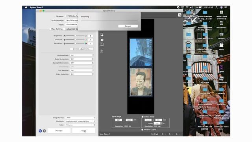Open Notification Center icon in menu bar
The image size is (252, 142).
click(x=226, y=7)
